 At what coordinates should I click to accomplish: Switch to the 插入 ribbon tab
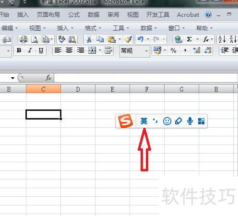point(23,15)
